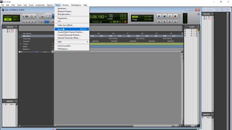
Task: Open the Edit menu
Action: [x=7, y=5]
